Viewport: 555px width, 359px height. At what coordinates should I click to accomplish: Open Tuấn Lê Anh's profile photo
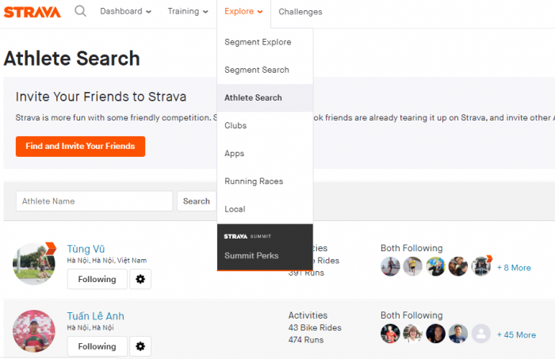click(34, 331)
